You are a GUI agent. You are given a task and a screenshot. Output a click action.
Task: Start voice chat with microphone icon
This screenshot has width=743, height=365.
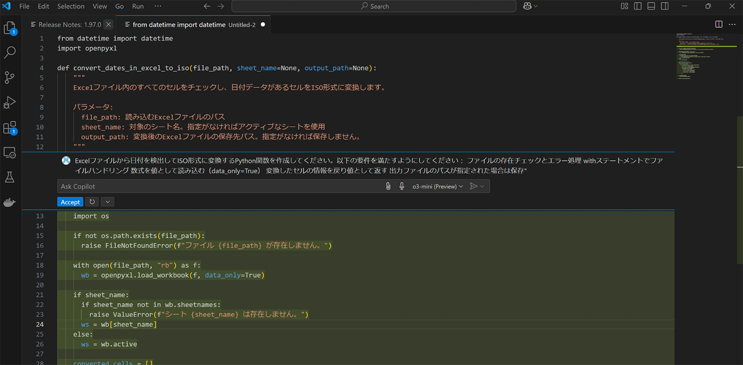(402, 186)
